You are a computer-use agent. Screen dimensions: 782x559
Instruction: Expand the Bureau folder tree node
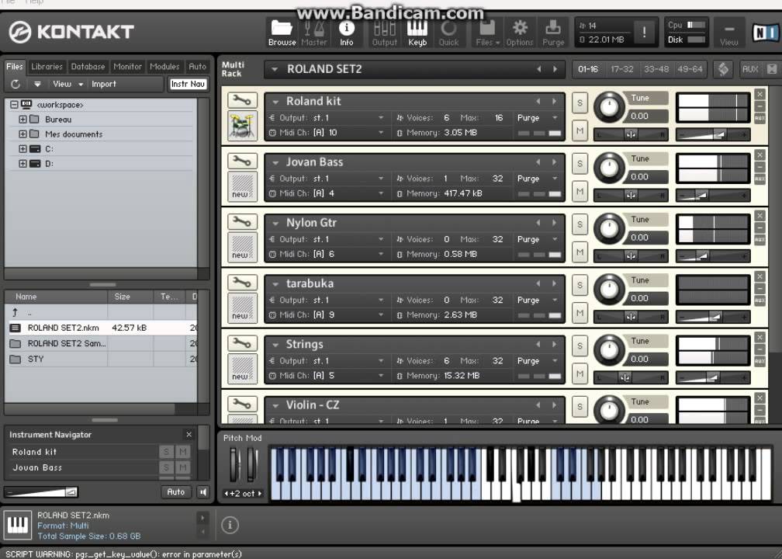click(22, 120)
